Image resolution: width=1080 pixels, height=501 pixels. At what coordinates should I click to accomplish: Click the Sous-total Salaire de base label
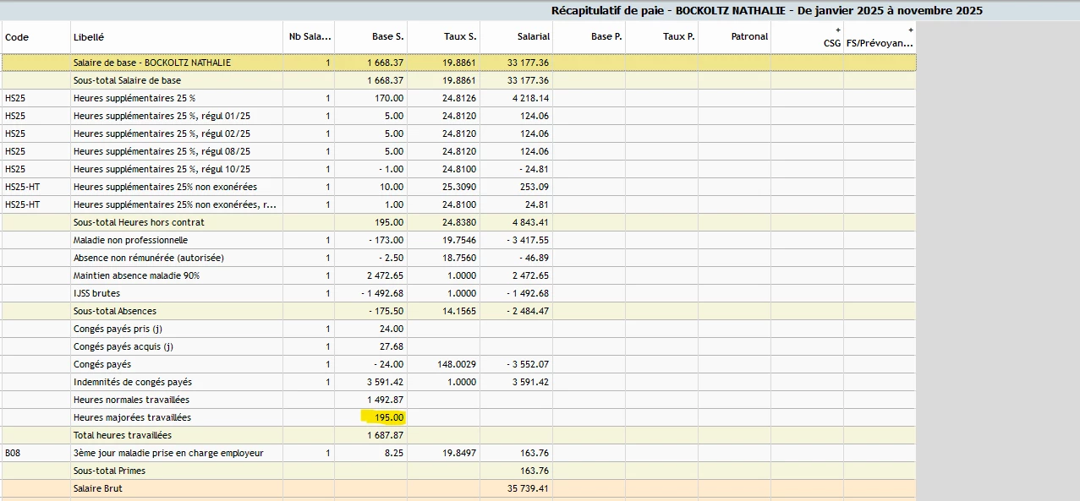click(x=127, y=80)
